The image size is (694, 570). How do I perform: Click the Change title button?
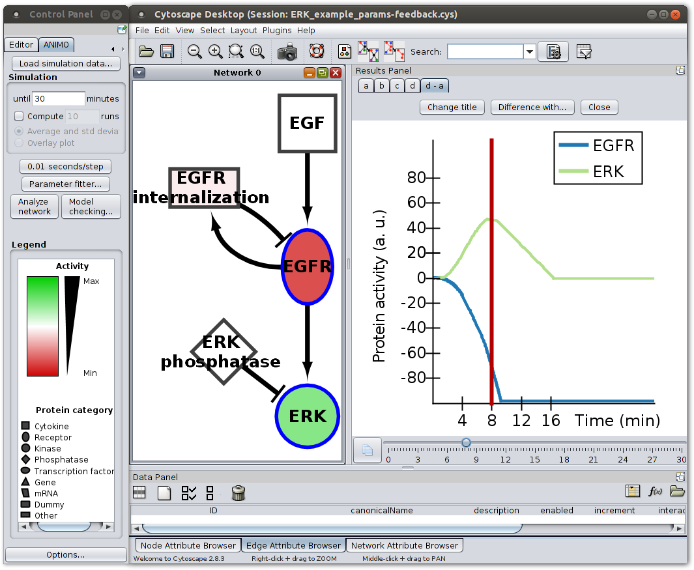(452, 107)
